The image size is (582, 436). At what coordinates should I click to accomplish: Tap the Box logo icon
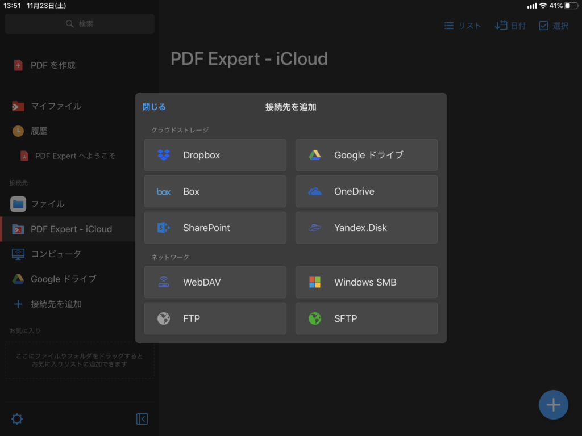pos(163,192)
